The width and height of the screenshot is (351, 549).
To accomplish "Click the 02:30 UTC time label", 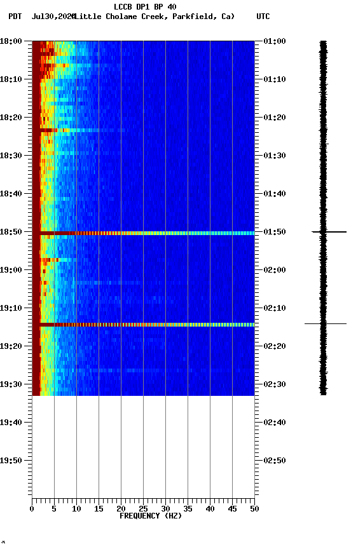I will pyautogui.click(x=275, y=384).
